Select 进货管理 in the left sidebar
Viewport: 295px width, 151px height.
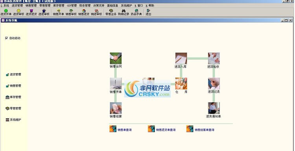pyautogui.click(x=13, y=75)
